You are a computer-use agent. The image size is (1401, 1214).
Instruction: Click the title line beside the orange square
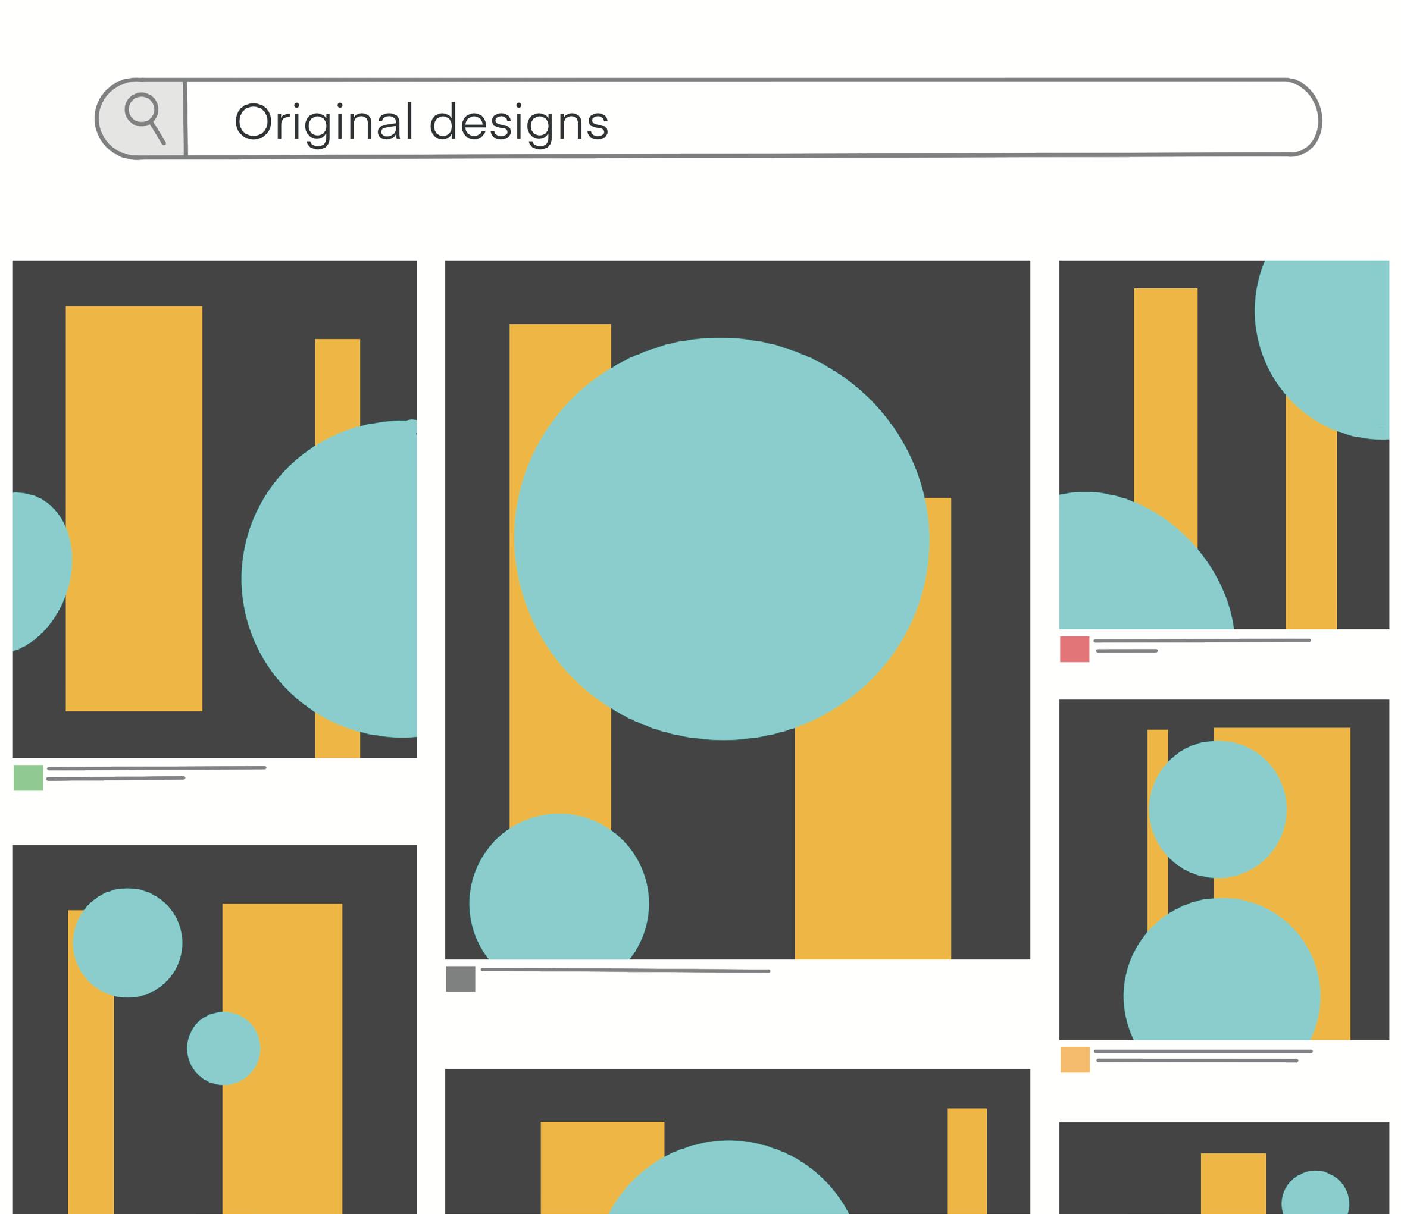coord(1203,1052)
